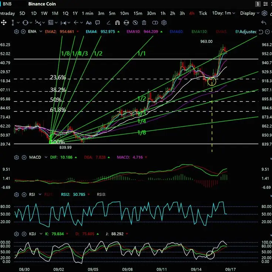272x272 pixels.
Task: Select the arrow annotation tool
Action: click(76, 23)
